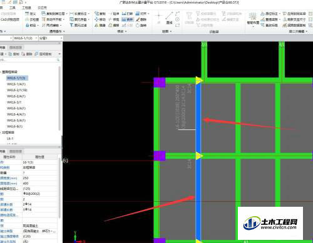Image resolution: width=313 pixels, height=243 pixels.
Task: Choose the 直线 (line) drawing tool
Action: pos(170,18)
